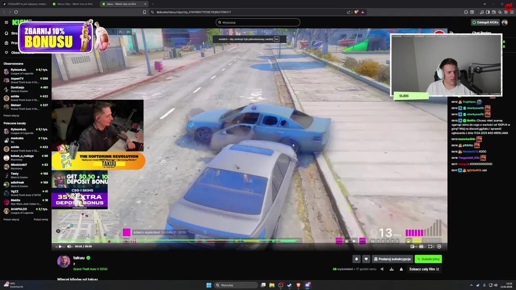This screenshot has height=290, width=516.
Task: Open Mlodziutki7 recommended channel
Action: click(x=26, y=166)
